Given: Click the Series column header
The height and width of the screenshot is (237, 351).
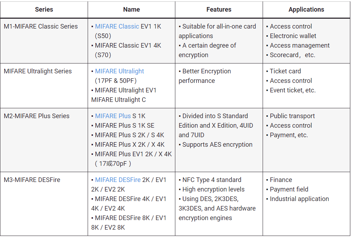Looking at the screenshot, I should [44, 10].
